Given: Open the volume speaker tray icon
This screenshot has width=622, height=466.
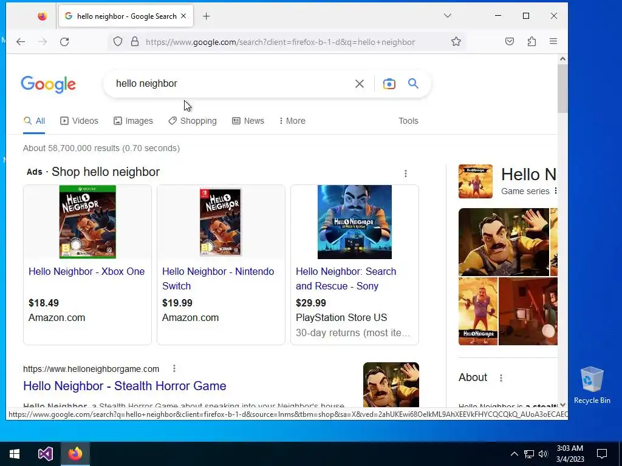Looking at the screenshot, I should coord(543,454).
